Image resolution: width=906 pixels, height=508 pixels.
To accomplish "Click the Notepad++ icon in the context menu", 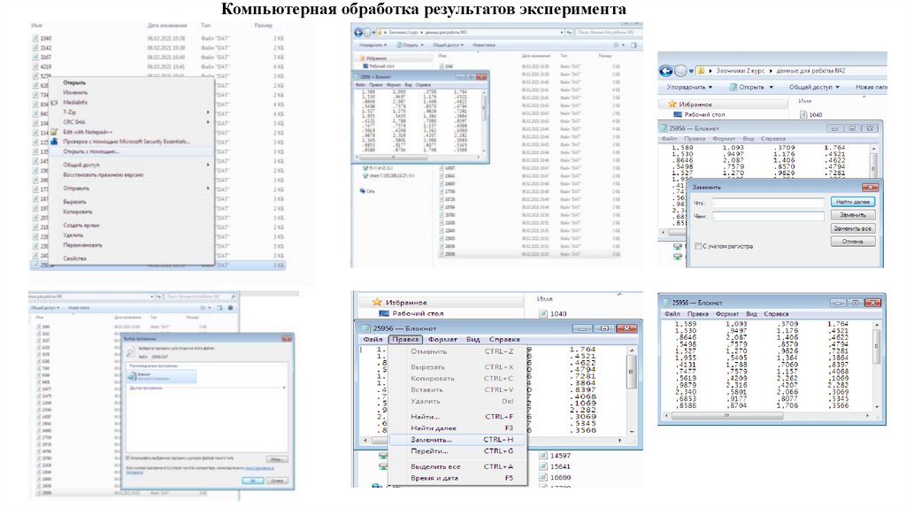I will coord(54,132).
